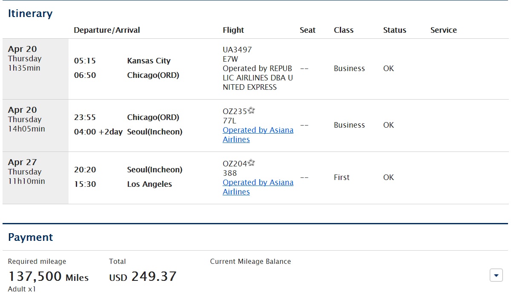The height and width of the screenshot is (300, 511).
Task: Click the Payment section heading
Action: [x=31, y=237]
